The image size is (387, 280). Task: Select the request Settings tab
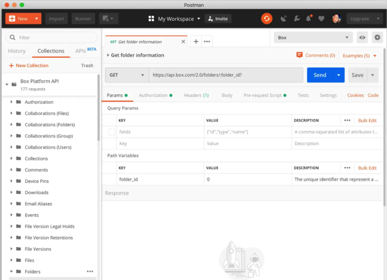328,95
